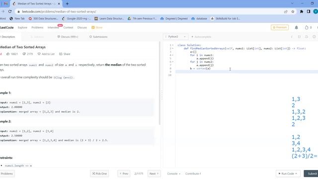This screenshot has height=179, width=318.
Task: Open the Chrome profile avatar
Action: click(316, 11)
